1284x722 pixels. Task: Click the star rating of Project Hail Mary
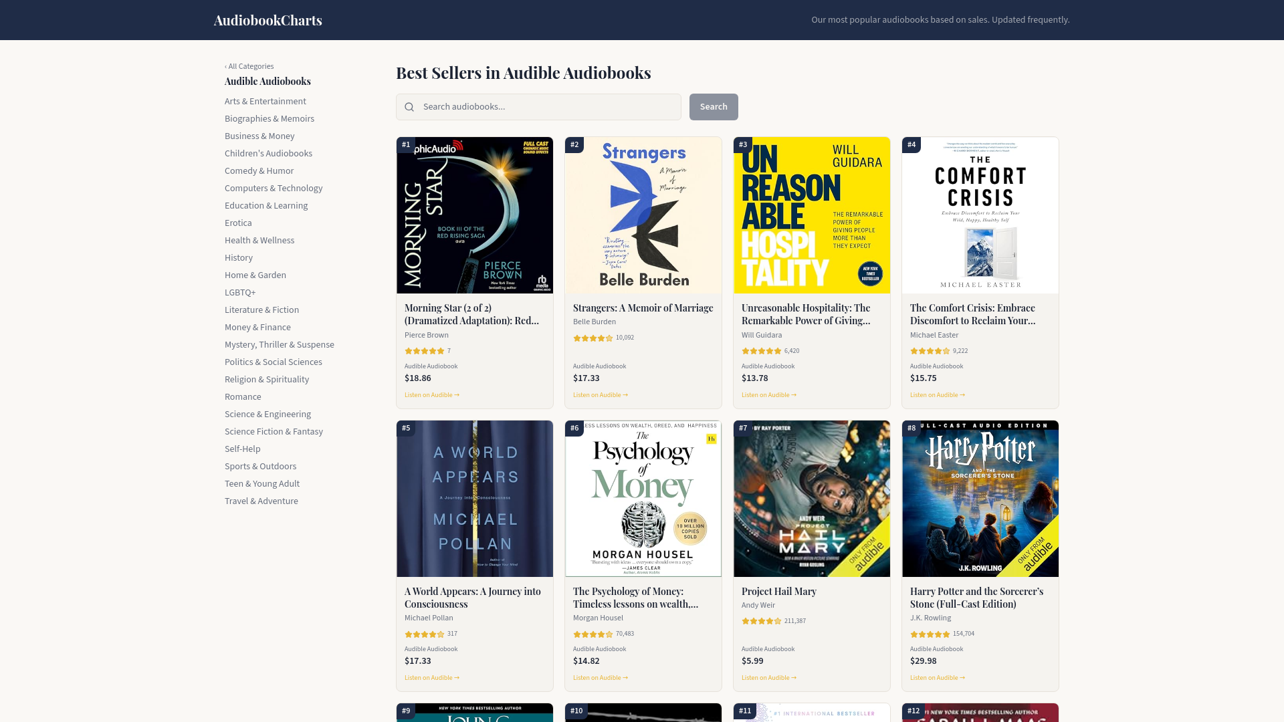tap(762, 621)
